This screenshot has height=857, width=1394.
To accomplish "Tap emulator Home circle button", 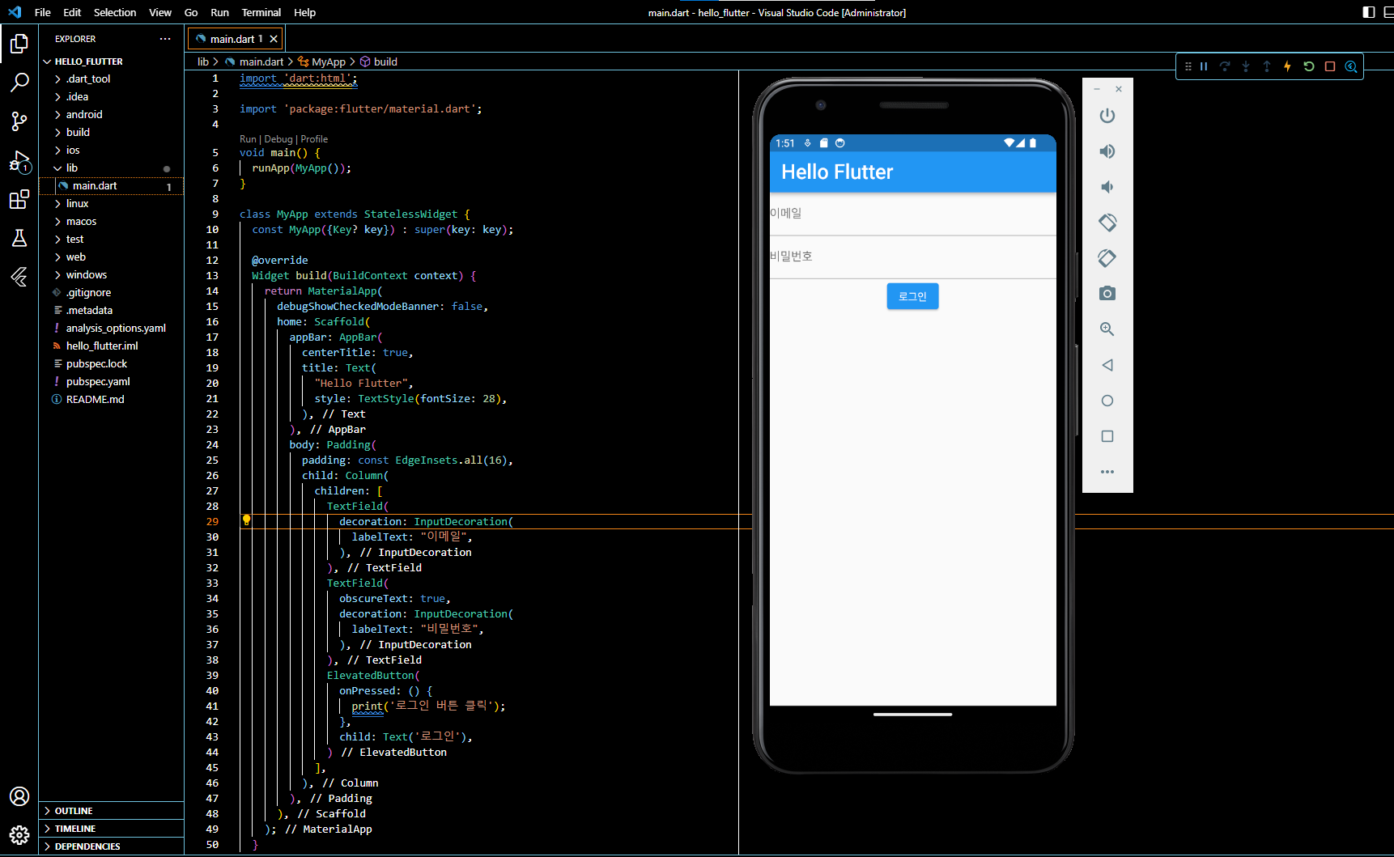I will tap(1107, 401).
